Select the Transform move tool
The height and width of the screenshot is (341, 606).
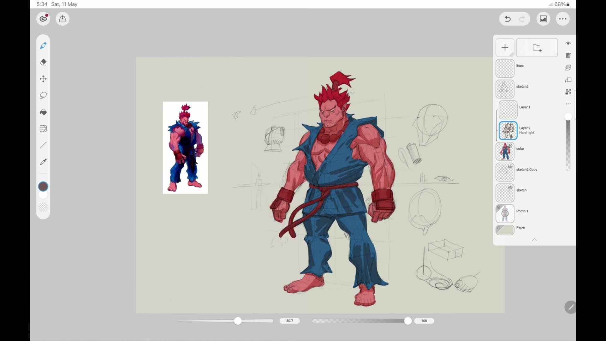(43, 79)
